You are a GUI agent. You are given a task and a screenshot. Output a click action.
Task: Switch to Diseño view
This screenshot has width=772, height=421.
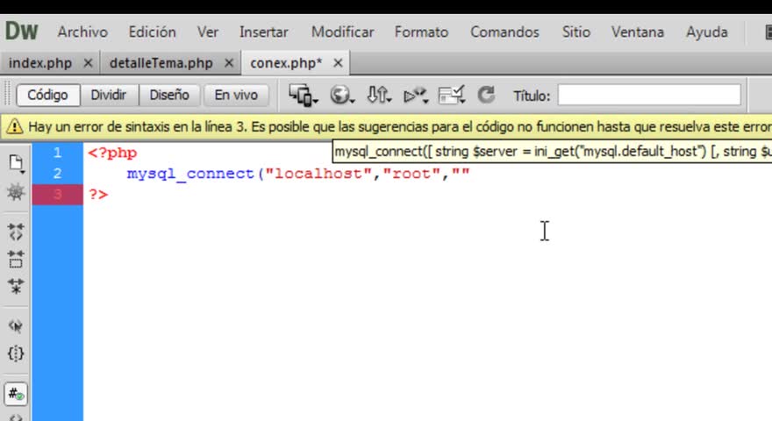pyautogui.click(x=169, y=95)
